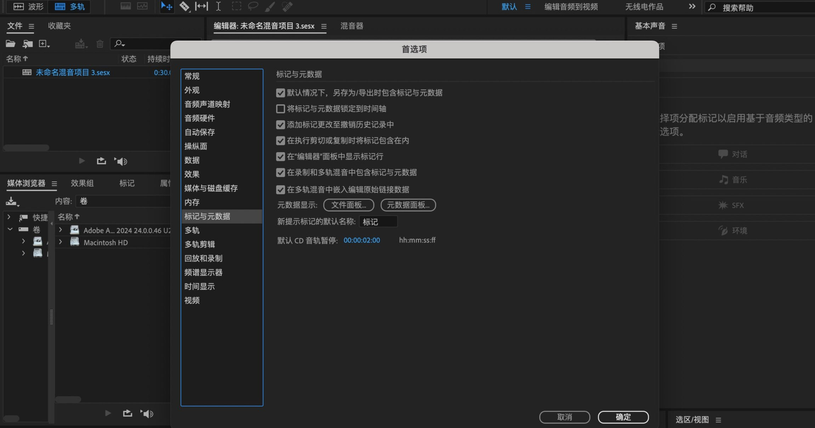Switch to the 标记 panel tab

point(127,183)
